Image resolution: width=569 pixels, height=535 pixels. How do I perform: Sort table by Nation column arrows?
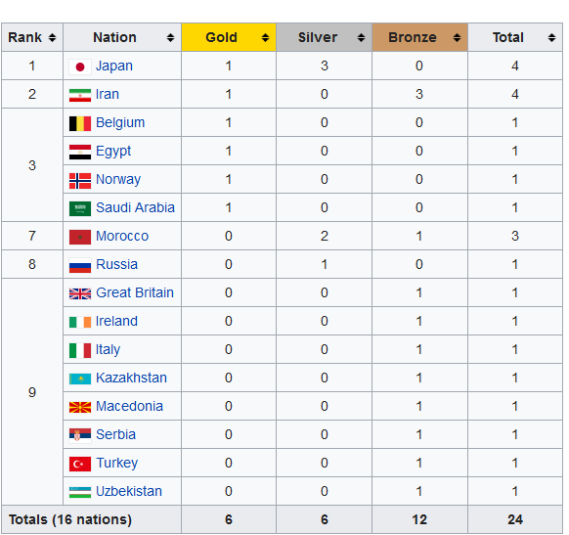(170, 37)
